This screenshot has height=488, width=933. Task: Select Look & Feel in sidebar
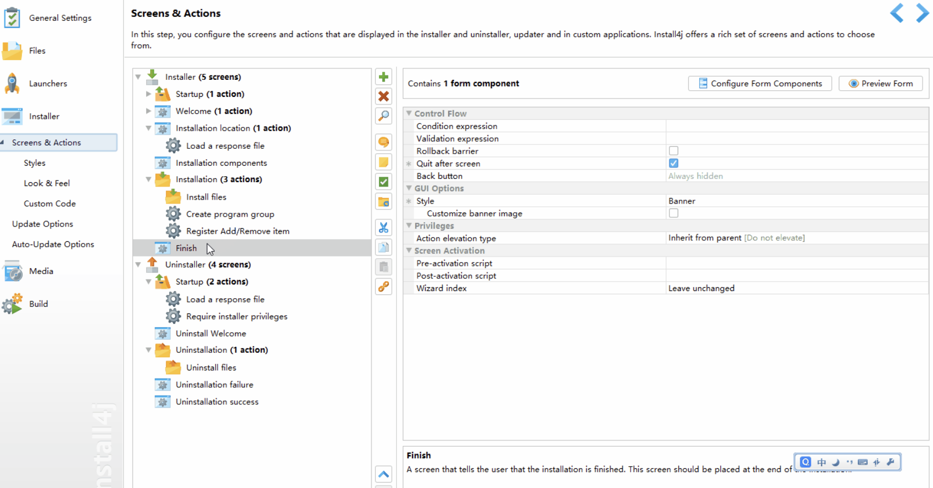tap(47, 183)
